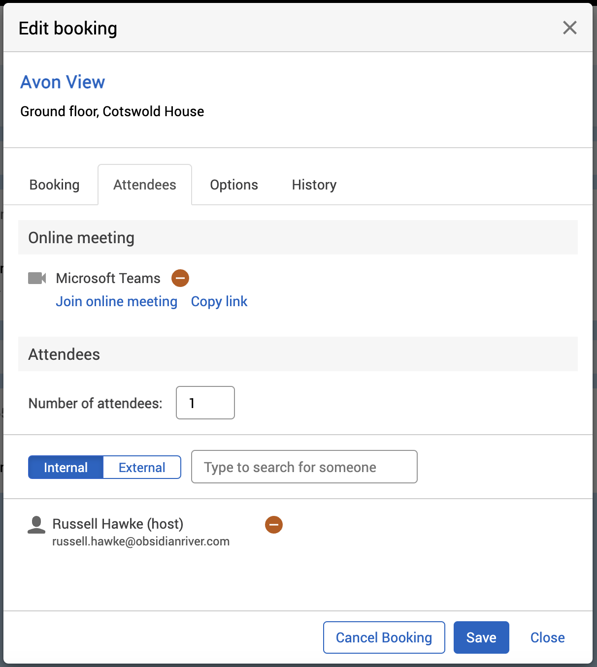This screenshot has height=667, width=597.
Task: Click the russell.hawke@obsidianriver.com email text
Action: 141,541
